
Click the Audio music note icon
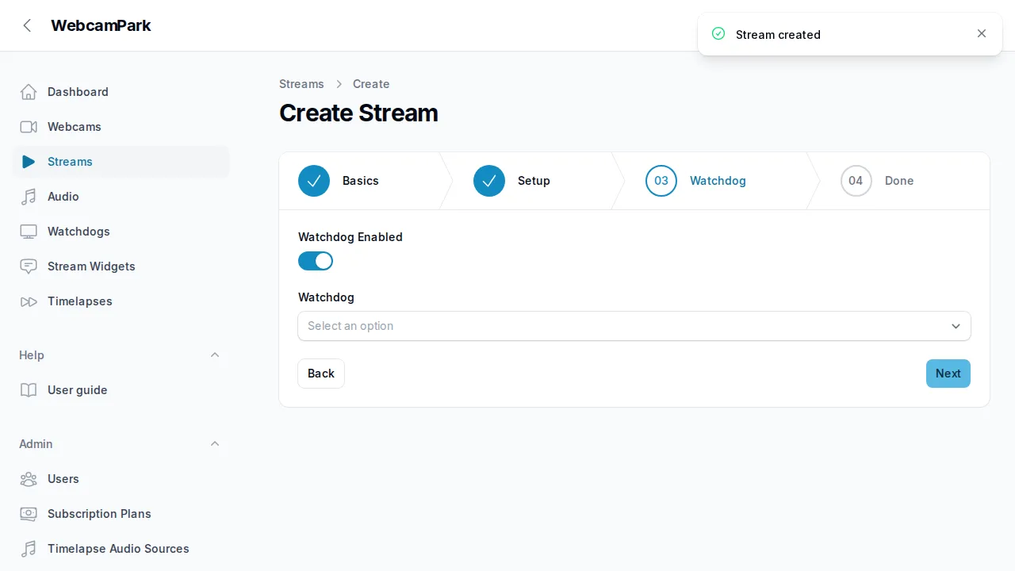coord(29,197)
